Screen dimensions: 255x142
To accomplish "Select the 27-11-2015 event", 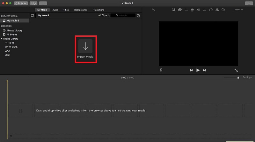I will pos(11,47).
